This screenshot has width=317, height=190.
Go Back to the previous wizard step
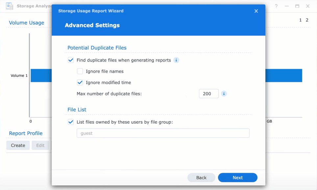[x=201, y=177]
